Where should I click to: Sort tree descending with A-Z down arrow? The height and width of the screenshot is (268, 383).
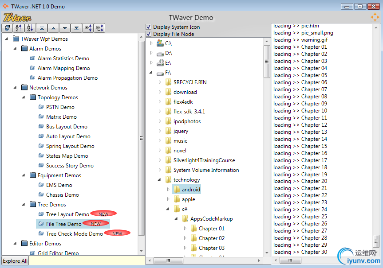(x=30, y=28)
